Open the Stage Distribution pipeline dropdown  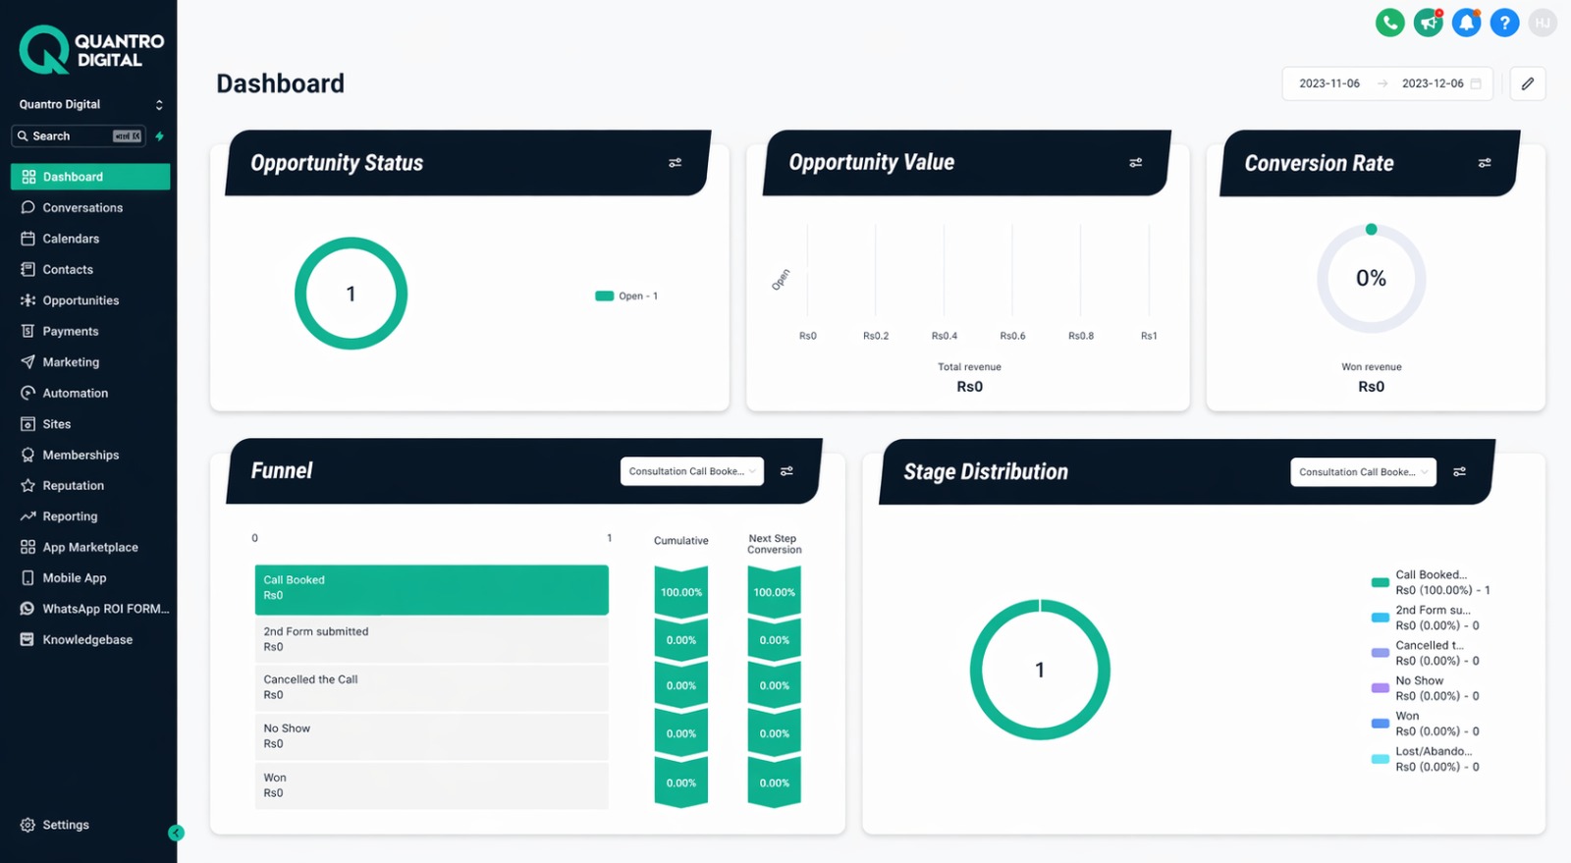click(x=1363, y=472)
